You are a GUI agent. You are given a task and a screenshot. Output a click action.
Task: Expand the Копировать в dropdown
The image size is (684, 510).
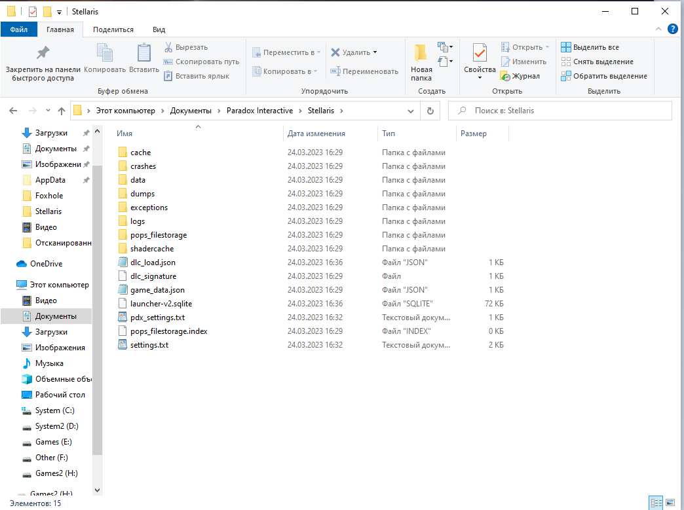point(315,71)
